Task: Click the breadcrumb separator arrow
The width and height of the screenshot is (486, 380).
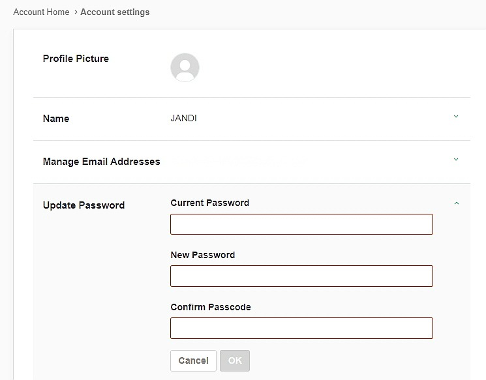Action: click(75, 12)
